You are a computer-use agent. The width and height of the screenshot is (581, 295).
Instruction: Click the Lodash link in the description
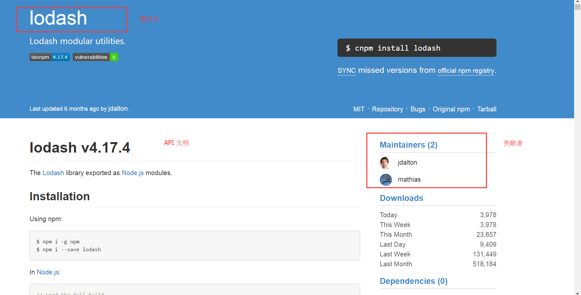(53, 173)
